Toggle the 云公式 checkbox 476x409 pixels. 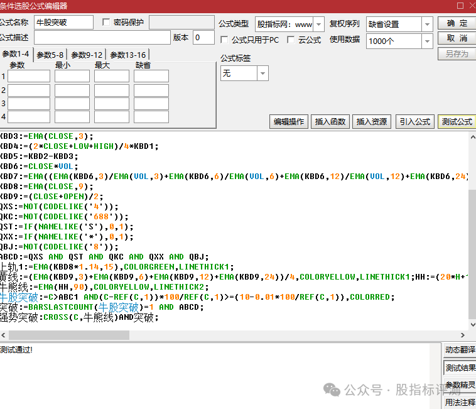(291, 40)
